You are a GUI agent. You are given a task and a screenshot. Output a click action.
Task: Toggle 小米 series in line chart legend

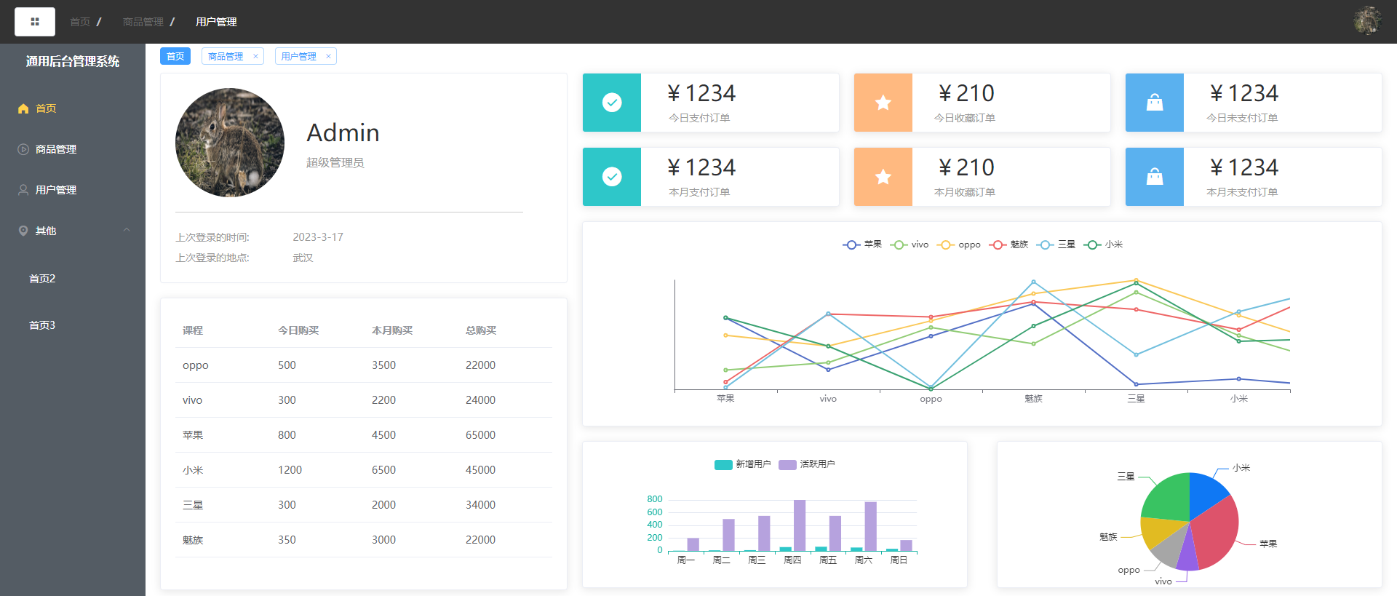pos(1103,245)
